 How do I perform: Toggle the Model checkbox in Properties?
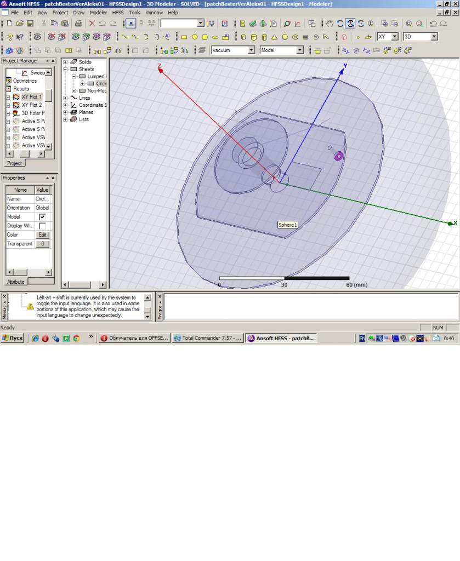(42, 217)
